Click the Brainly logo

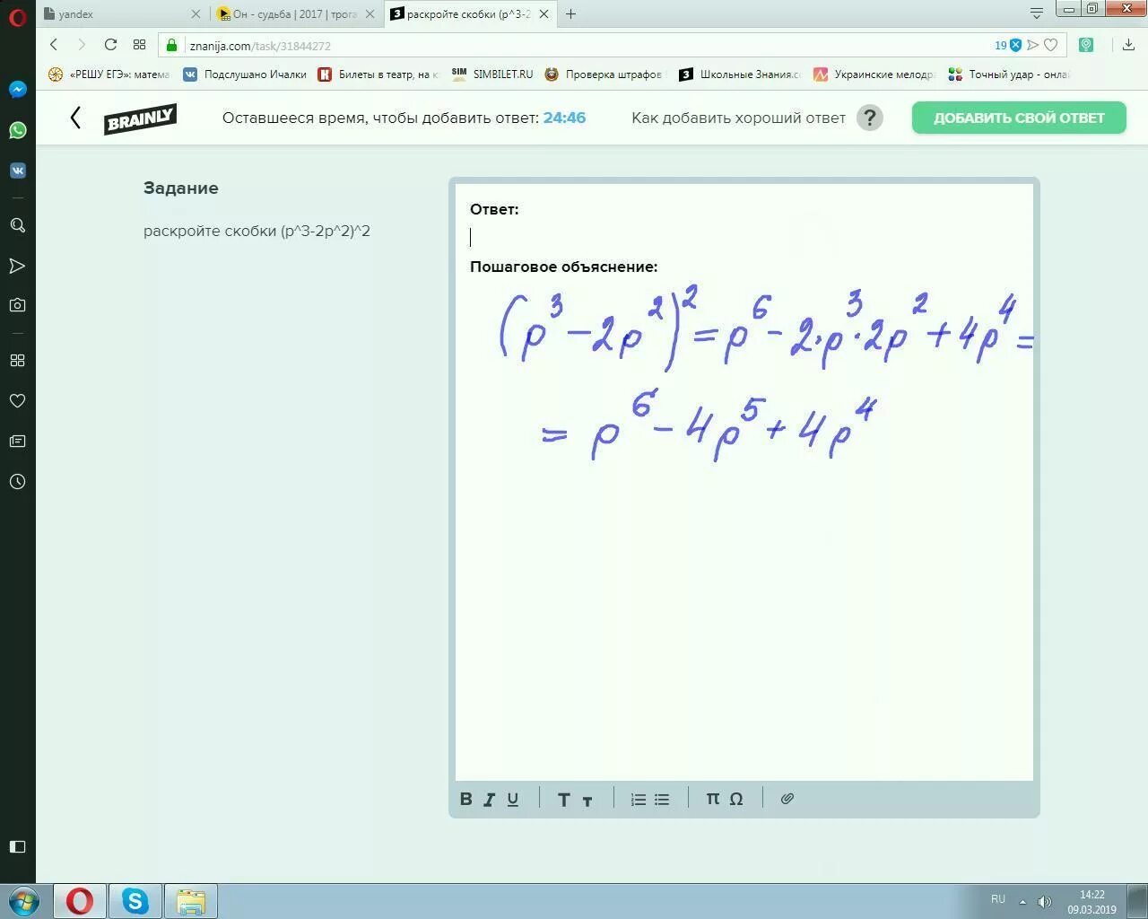(140, 118)
